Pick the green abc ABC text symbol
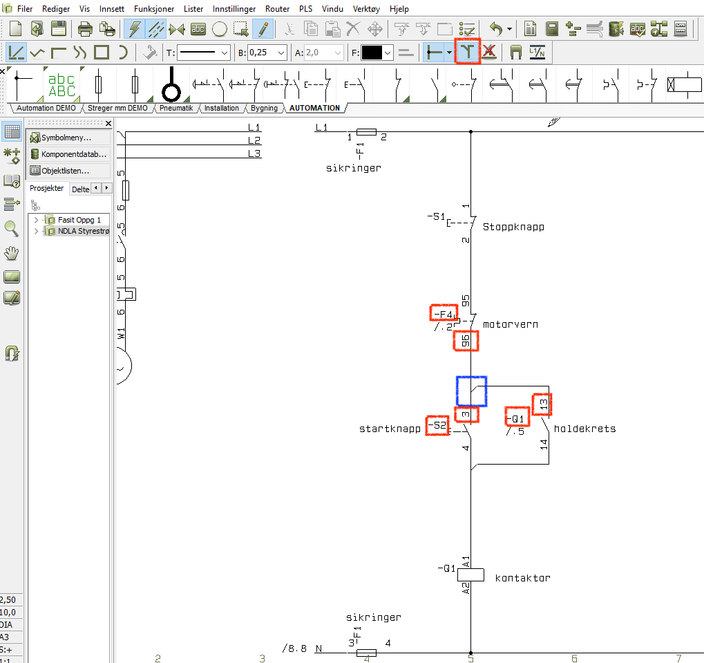704x663 pixels. (x=62, y=84)
